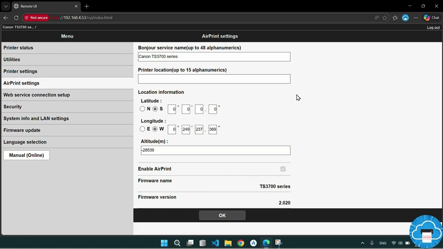
Task: Open Utilities menu item
Action: coord(67,59)
